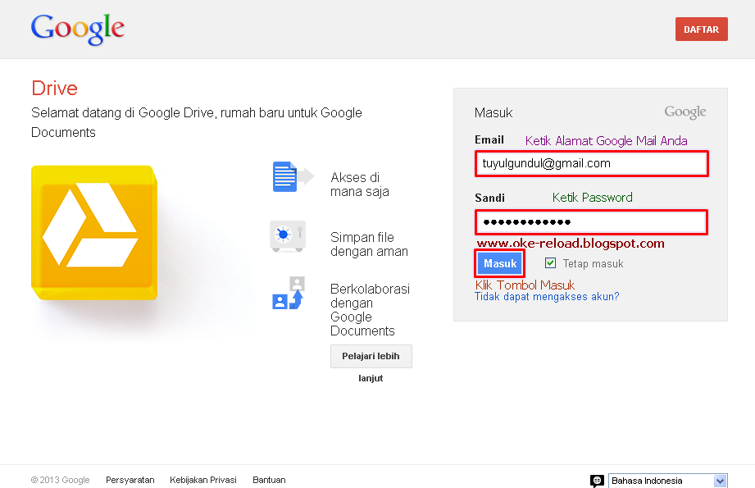The image size is (755, 488).
Task: Click the red DAFTAR button
Action: point(701,30)
